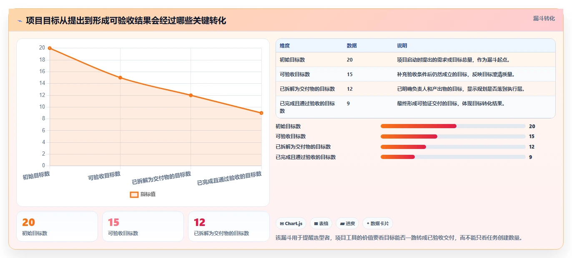Click the 已拆解为交付物的目标数 x-axis label
The image size is (572, 258).
coord(161,178)
